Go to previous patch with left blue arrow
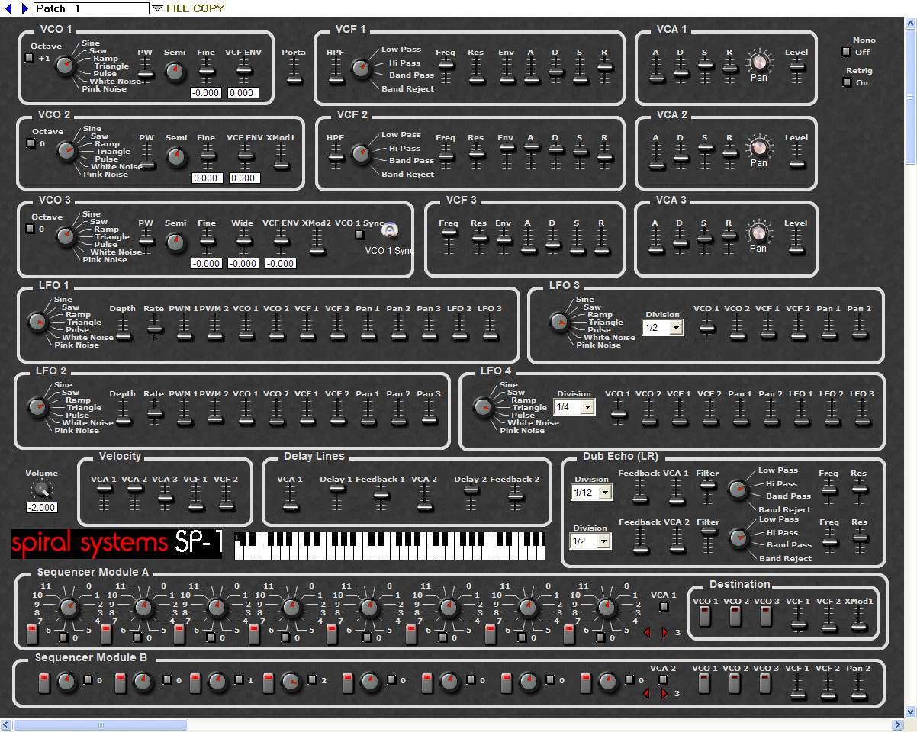This screenshot has width=917, height=732. pyautogui.click(x=9, y=8)
